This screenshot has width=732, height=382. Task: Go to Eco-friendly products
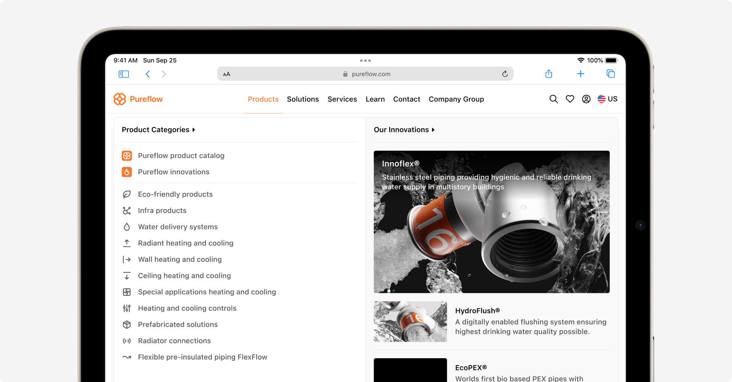coord(175,194)
